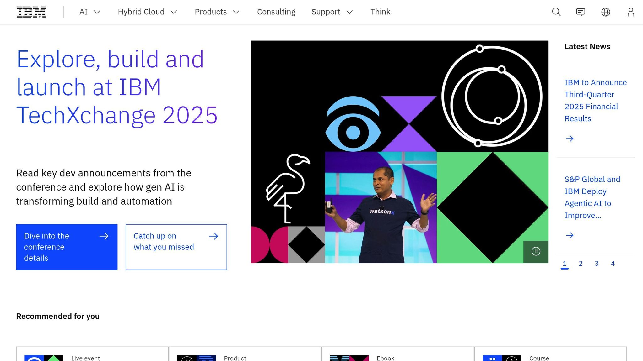
Task: Expand the AI dropdown menu
Action: coord(89,12)
